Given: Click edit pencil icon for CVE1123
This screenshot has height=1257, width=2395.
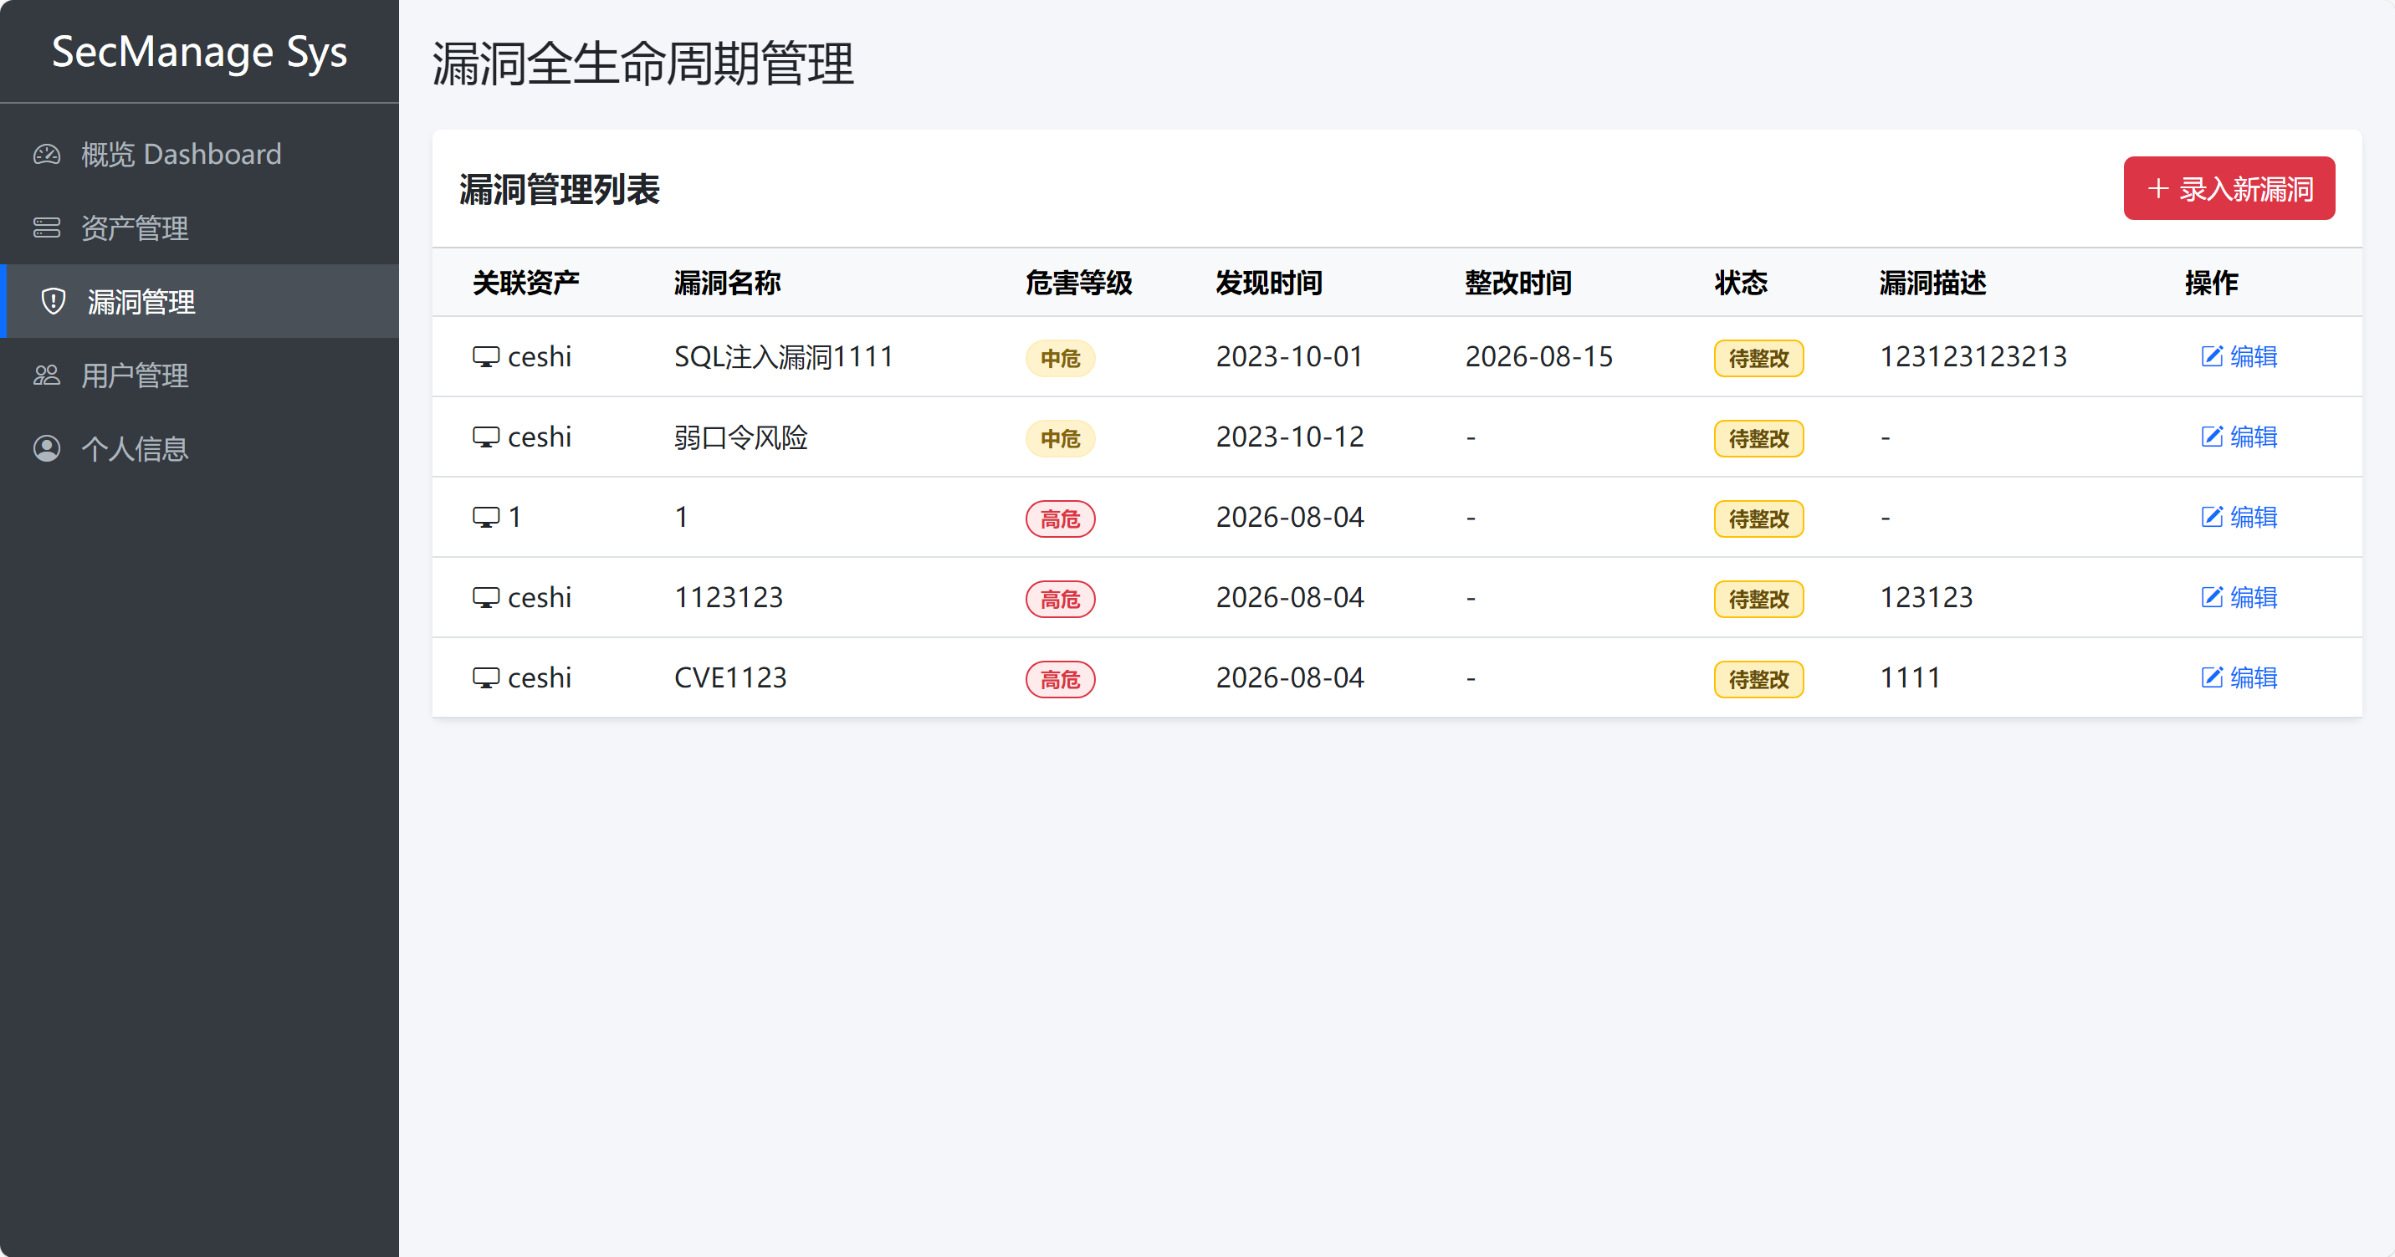Looking at the screenshot, I should (2212, 677).
